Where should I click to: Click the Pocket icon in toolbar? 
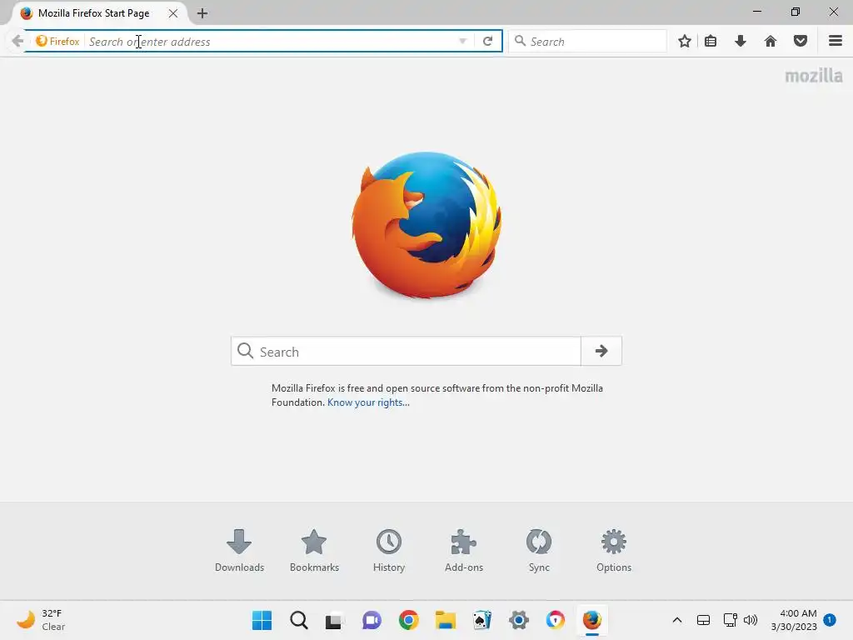pos(801,42)
